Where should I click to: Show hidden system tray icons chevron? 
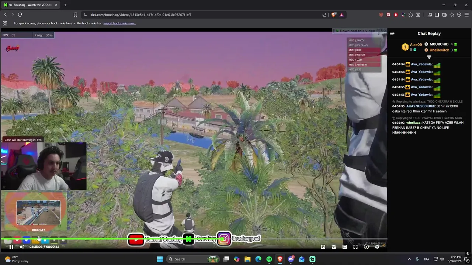pyautogui.click(x=409, y=259)
